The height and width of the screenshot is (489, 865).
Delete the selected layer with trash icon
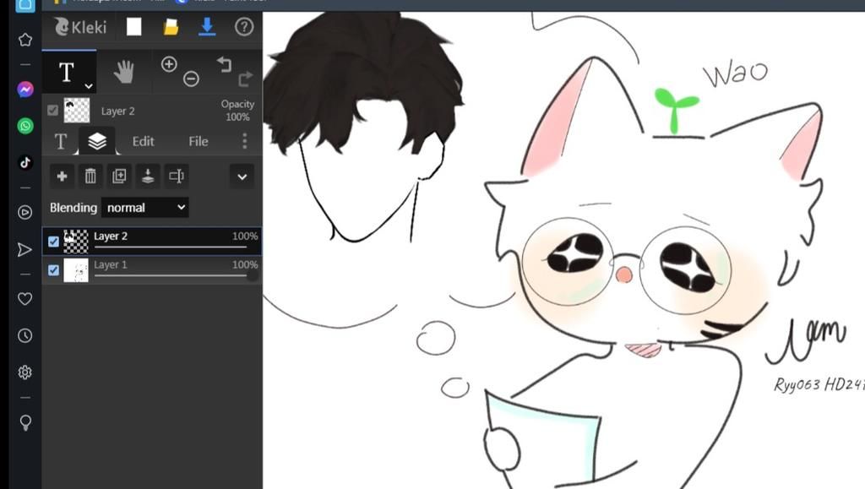click(90, 176)
